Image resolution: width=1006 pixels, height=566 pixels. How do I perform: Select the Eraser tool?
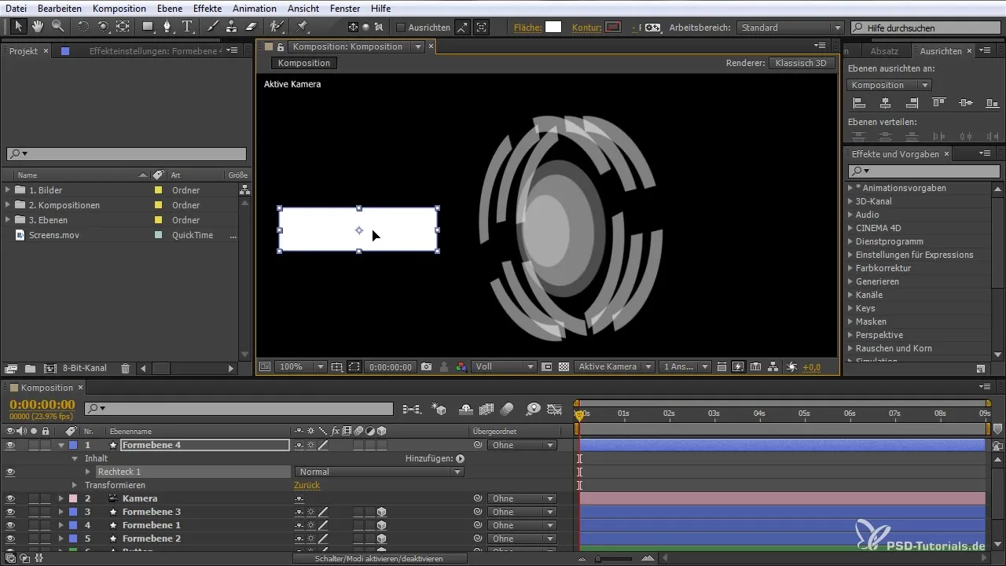[251, 26]
